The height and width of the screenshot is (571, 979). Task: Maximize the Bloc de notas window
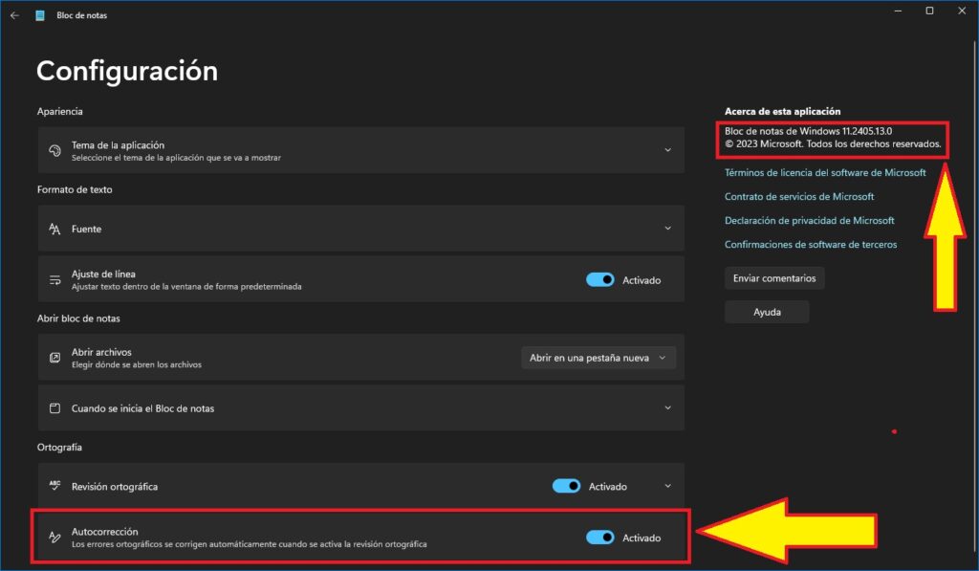929,11
